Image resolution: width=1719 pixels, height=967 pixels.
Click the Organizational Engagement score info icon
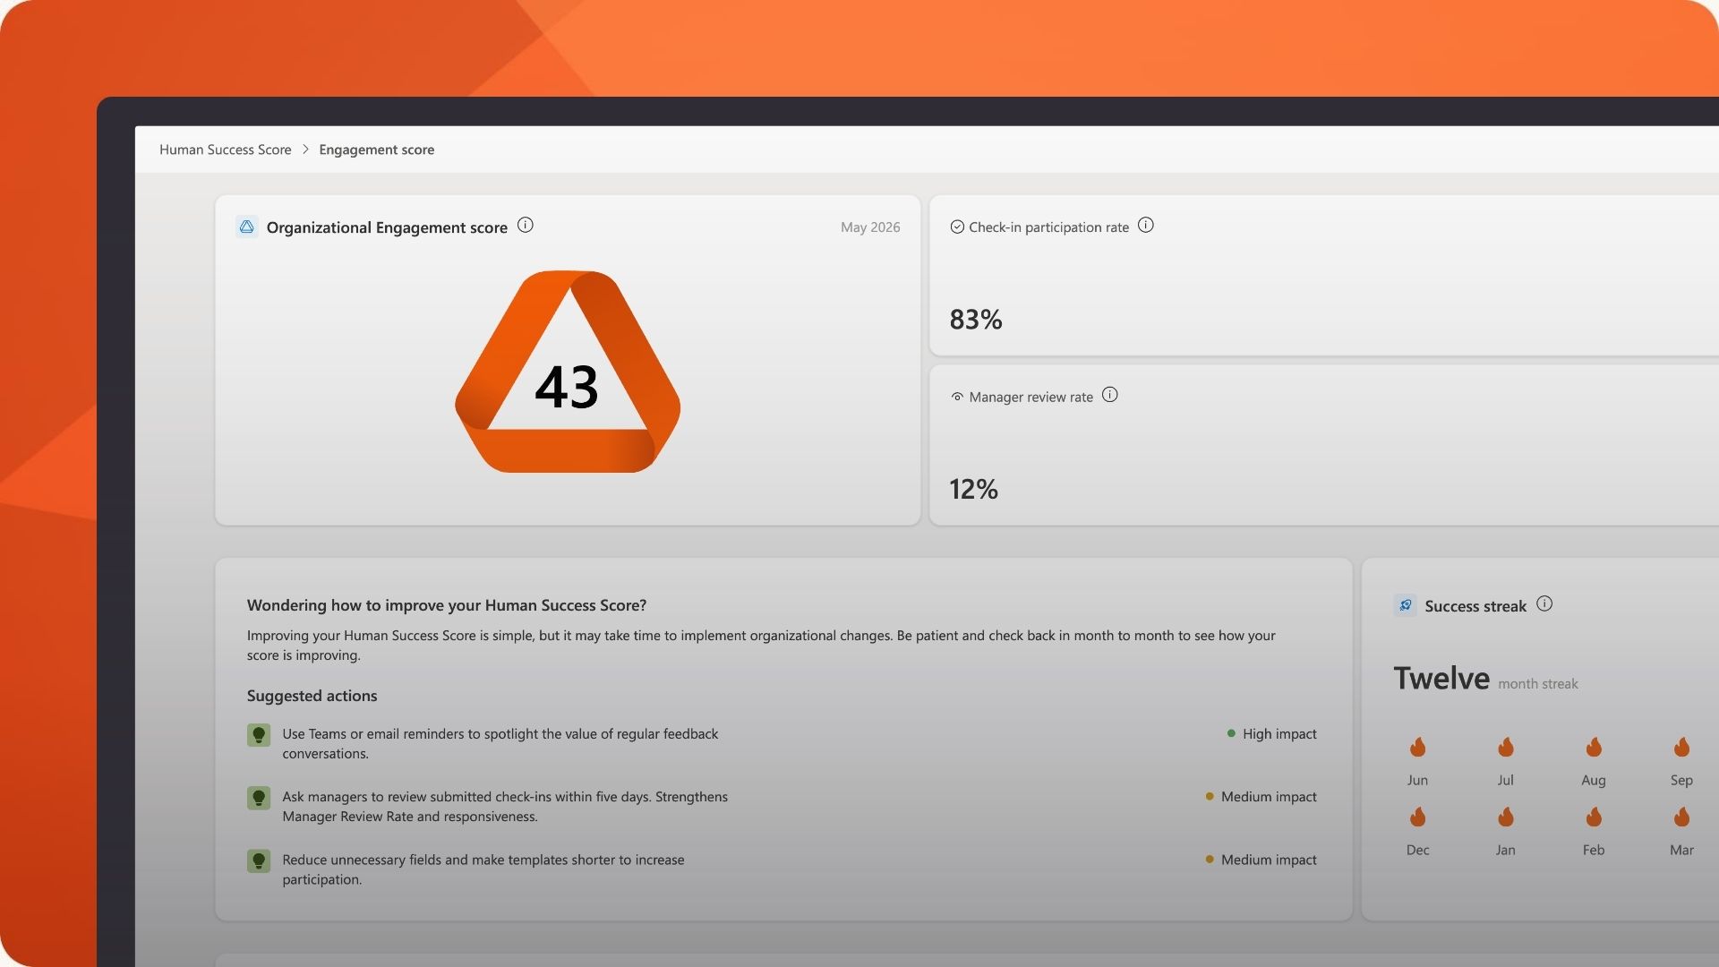click(x=526, y=226)
